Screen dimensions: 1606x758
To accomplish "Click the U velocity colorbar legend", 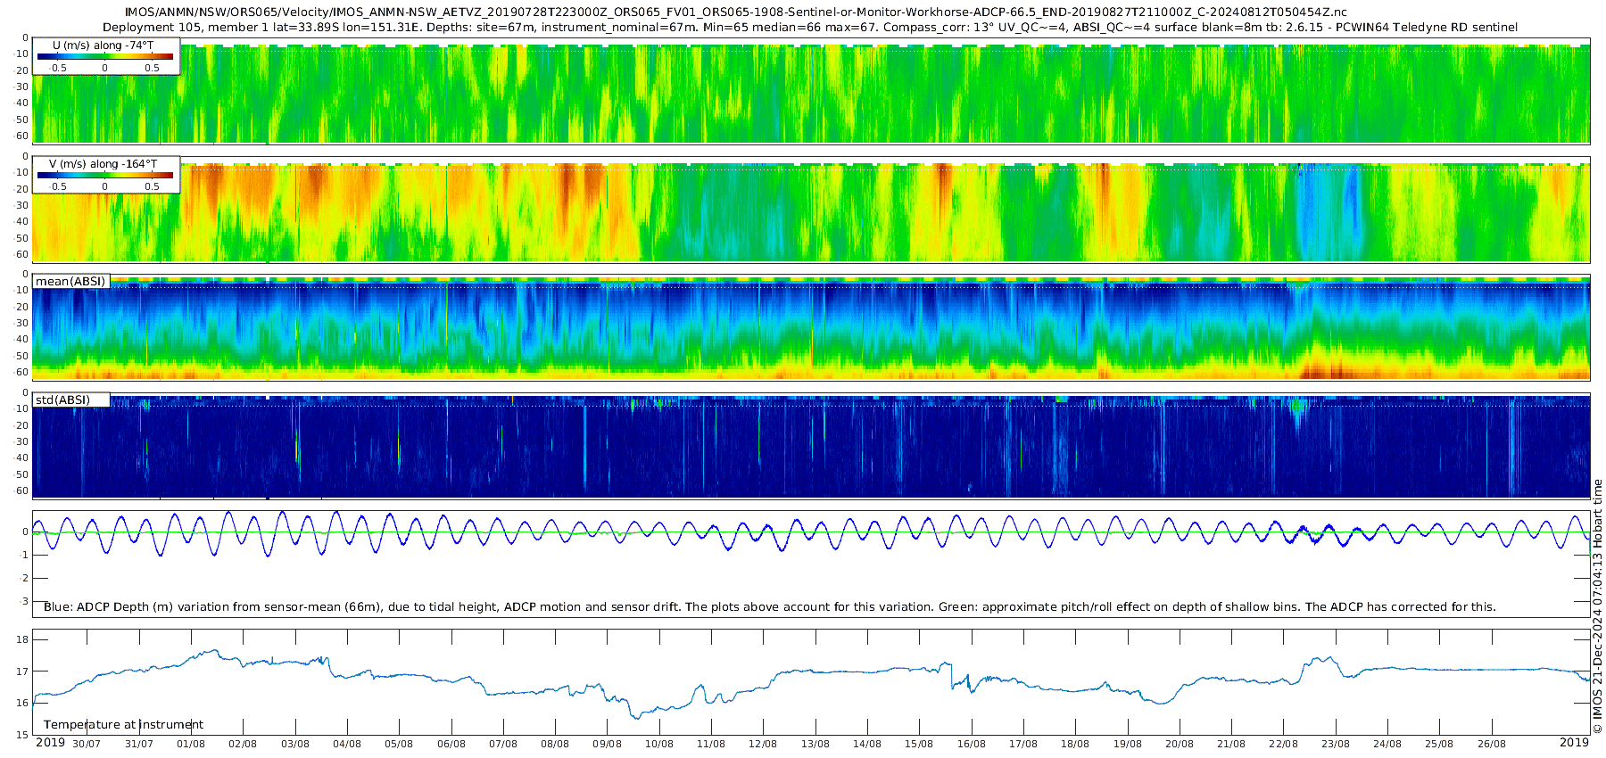I will coord(105,56).
